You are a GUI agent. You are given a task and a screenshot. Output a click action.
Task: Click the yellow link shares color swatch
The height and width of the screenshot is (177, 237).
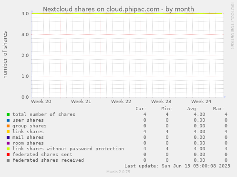(8, 132)
